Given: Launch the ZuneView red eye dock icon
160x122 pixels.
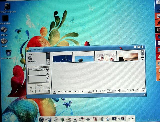Looking at the screenshot, I should 82,119.
